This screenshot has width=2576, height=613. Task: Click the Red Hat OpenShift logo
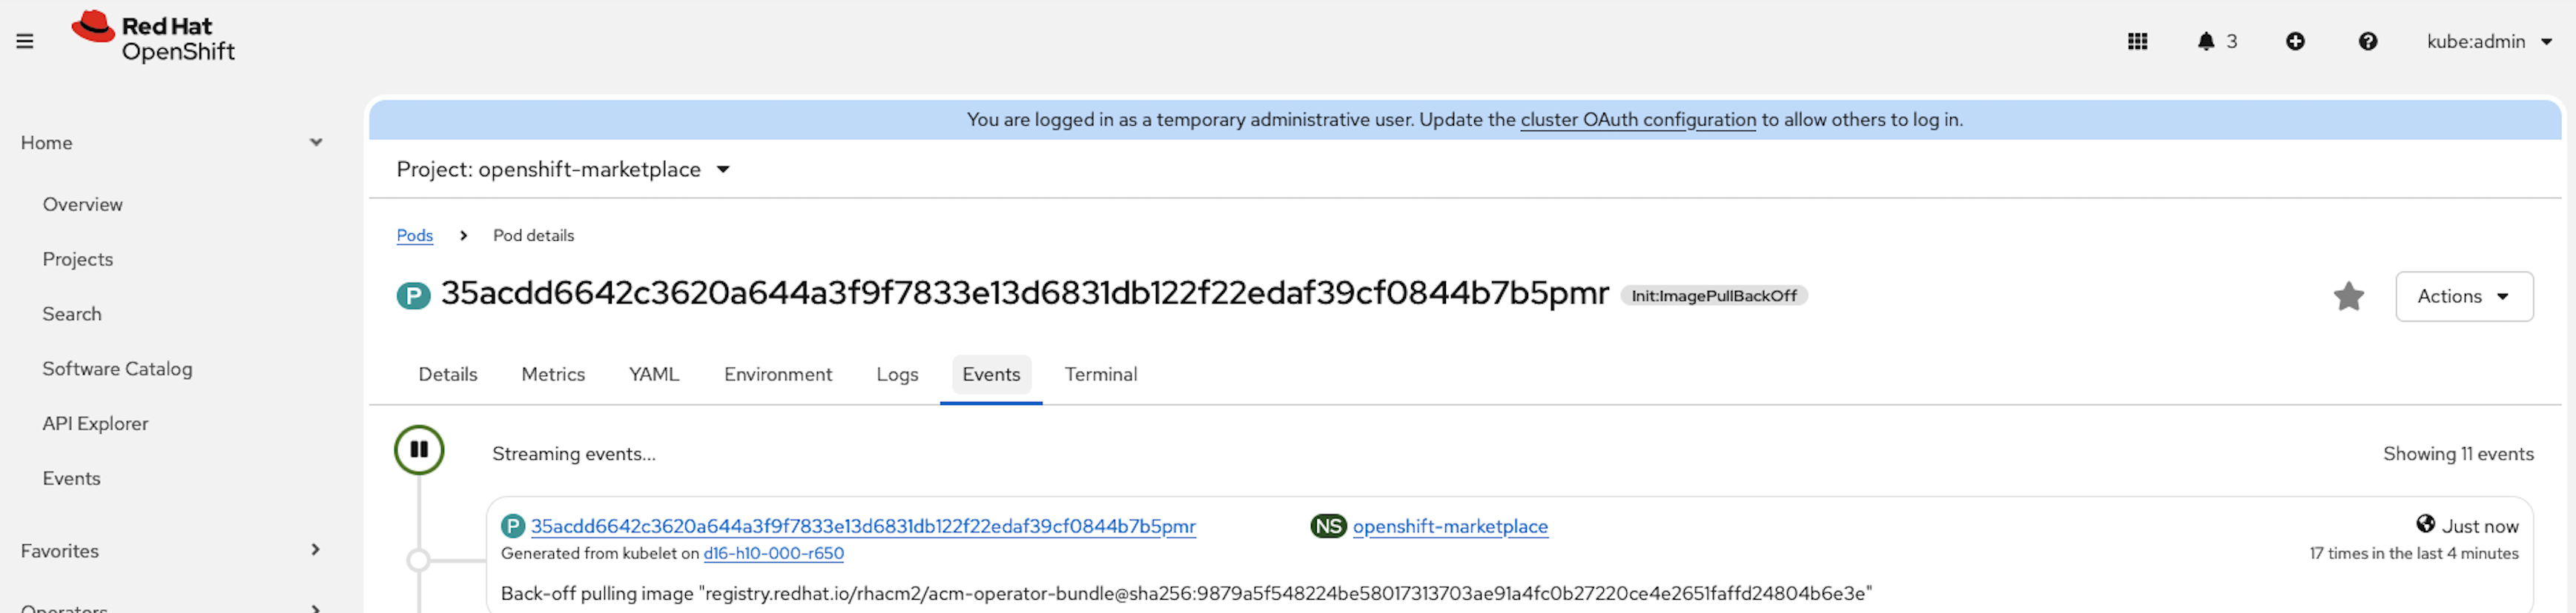[153, 38]
